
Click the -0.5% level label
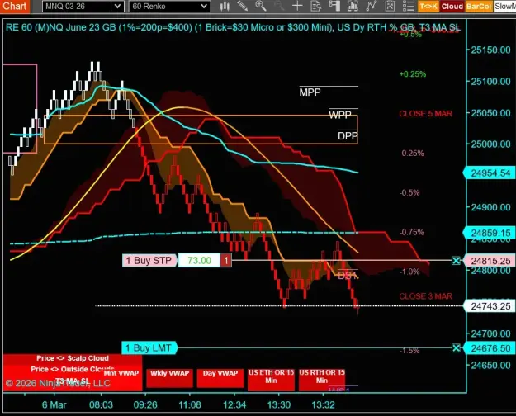pos(409,193)
